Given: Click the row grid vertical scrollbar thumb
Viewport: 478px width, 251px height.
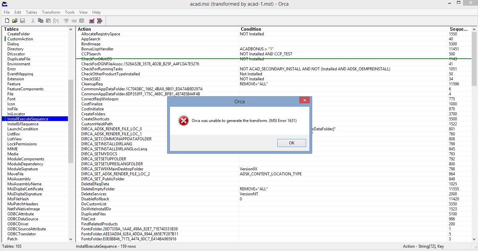Looking at the screenshot, I should click(474, 59).
